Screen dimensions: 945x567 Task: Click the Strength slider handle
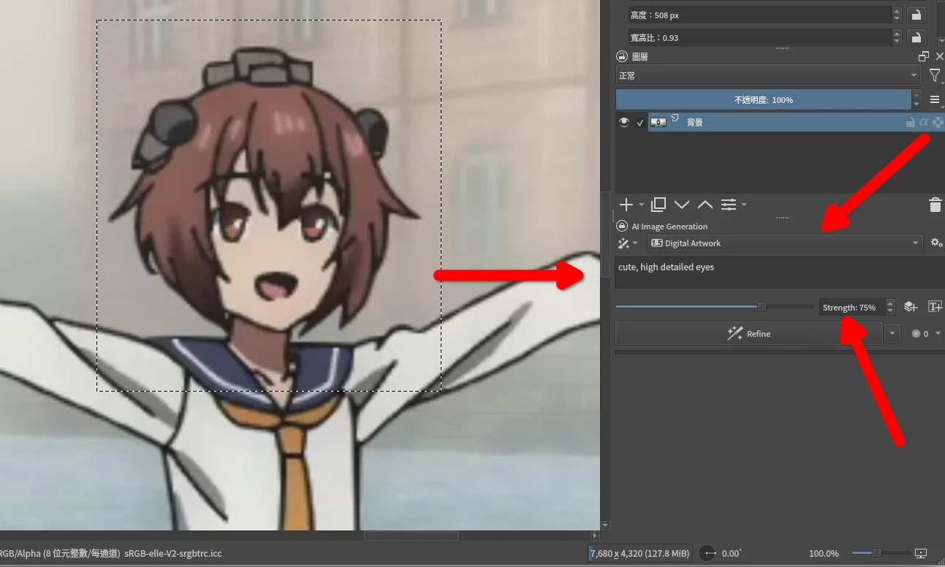click(x=762, y=307)
